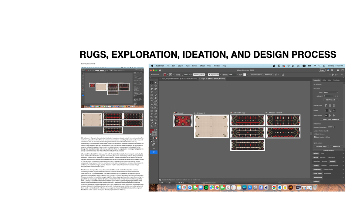The image size is (355, 200).
Task: Open Google Chrome from the Dock
Action: 274,187
